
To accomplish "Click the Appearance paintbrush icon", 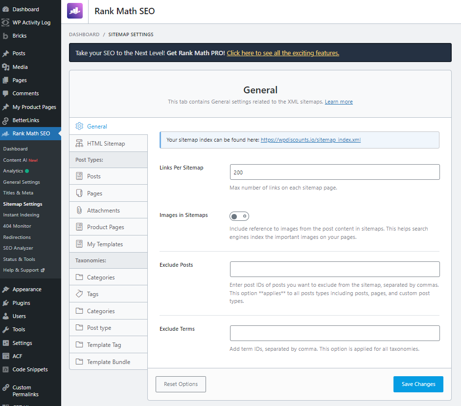I will coord(5,289).
